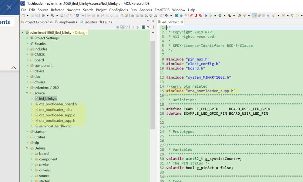303x182 pixels.
Task: Click the green bug Debug icon
Action: point(210,15)
